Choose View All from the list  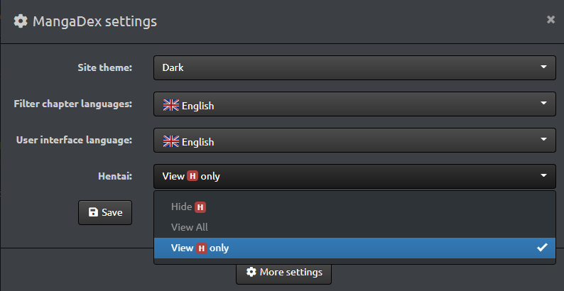point(354,227)
